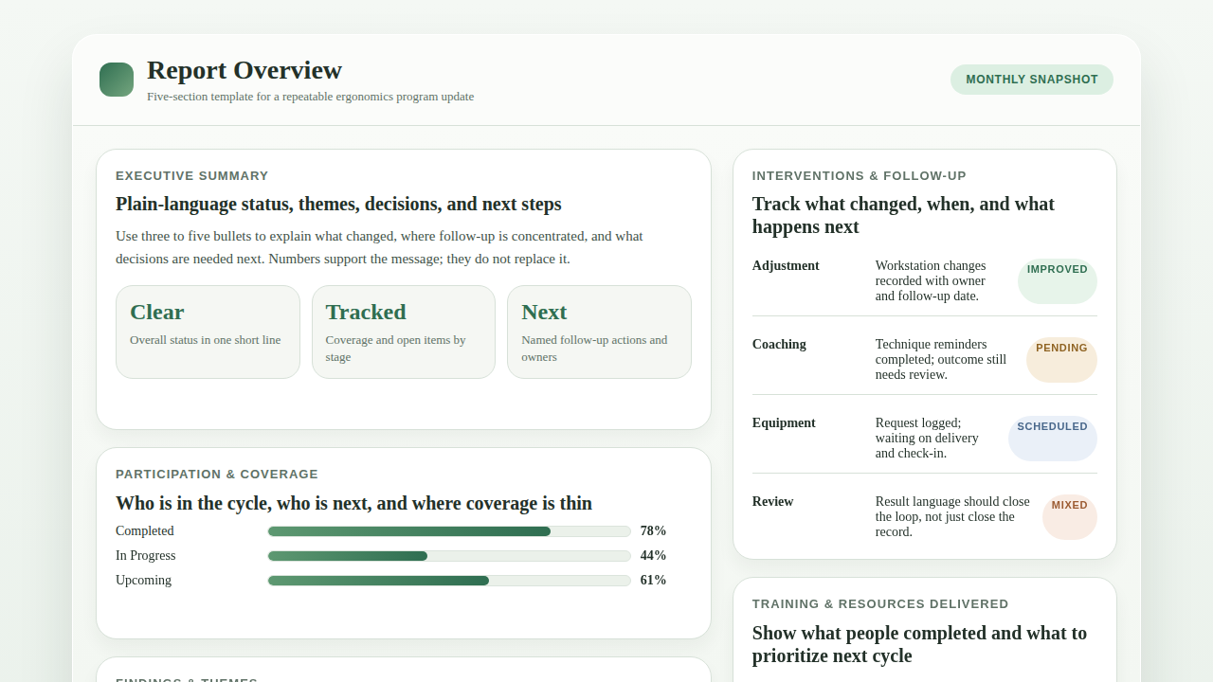Select the Tracked coverage card
This screenshot has width=1213, height=682.
tap(404, 332)
